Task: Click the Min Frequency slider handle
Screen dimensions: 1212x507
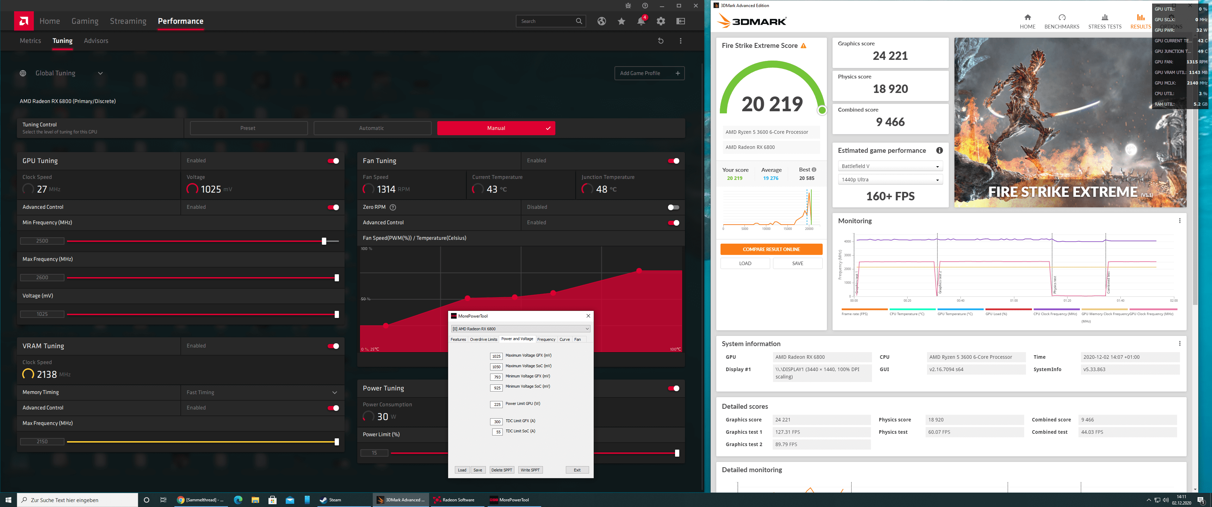Action: (324, 241)
